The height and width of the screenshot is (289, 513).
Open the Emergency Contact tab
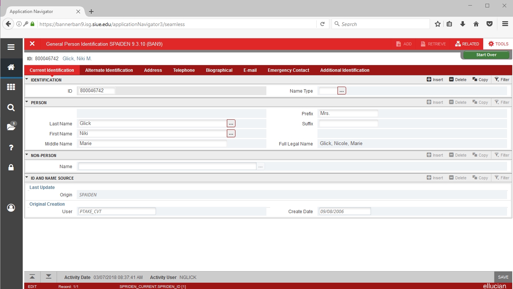pos(288,70)
